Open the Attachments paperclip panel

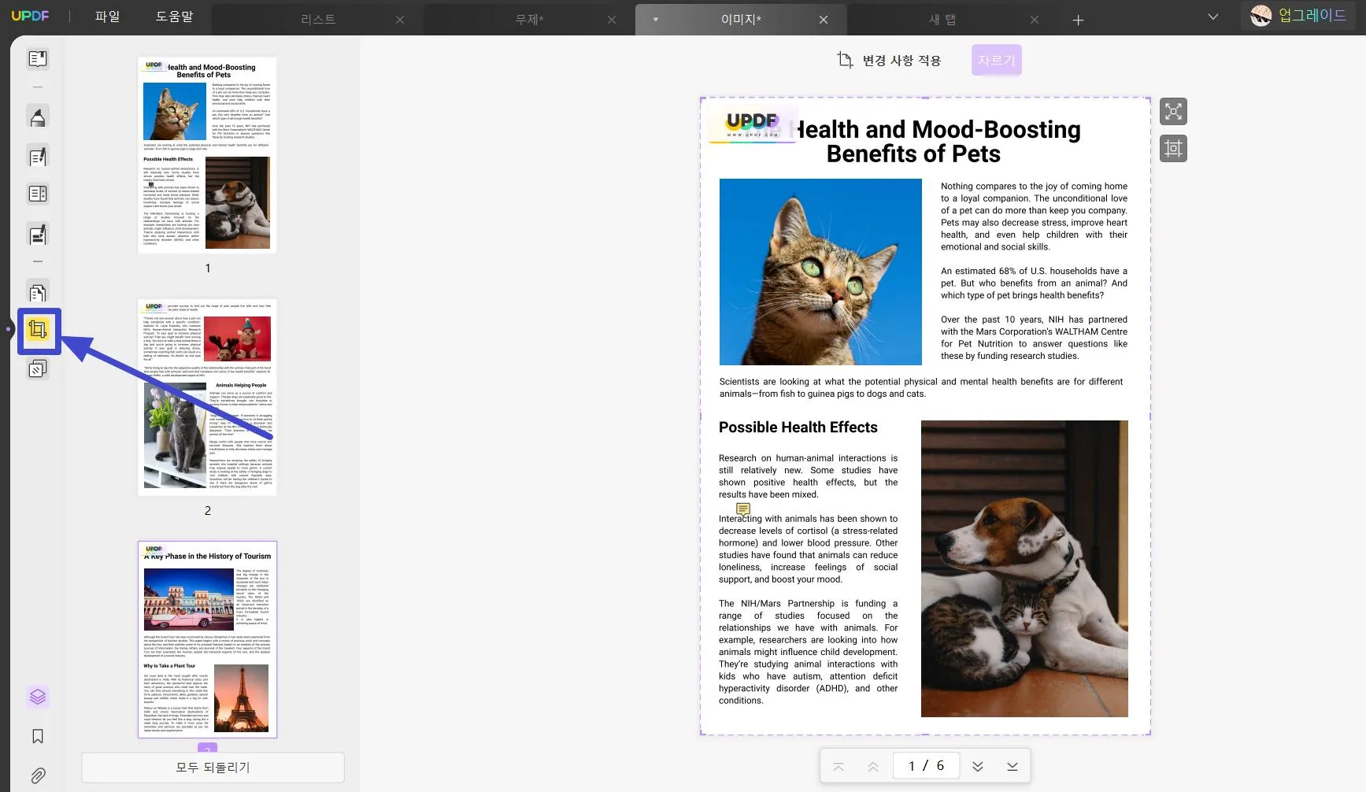(37, 775)
